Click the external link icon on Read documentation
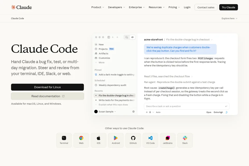 pos(63,96)
